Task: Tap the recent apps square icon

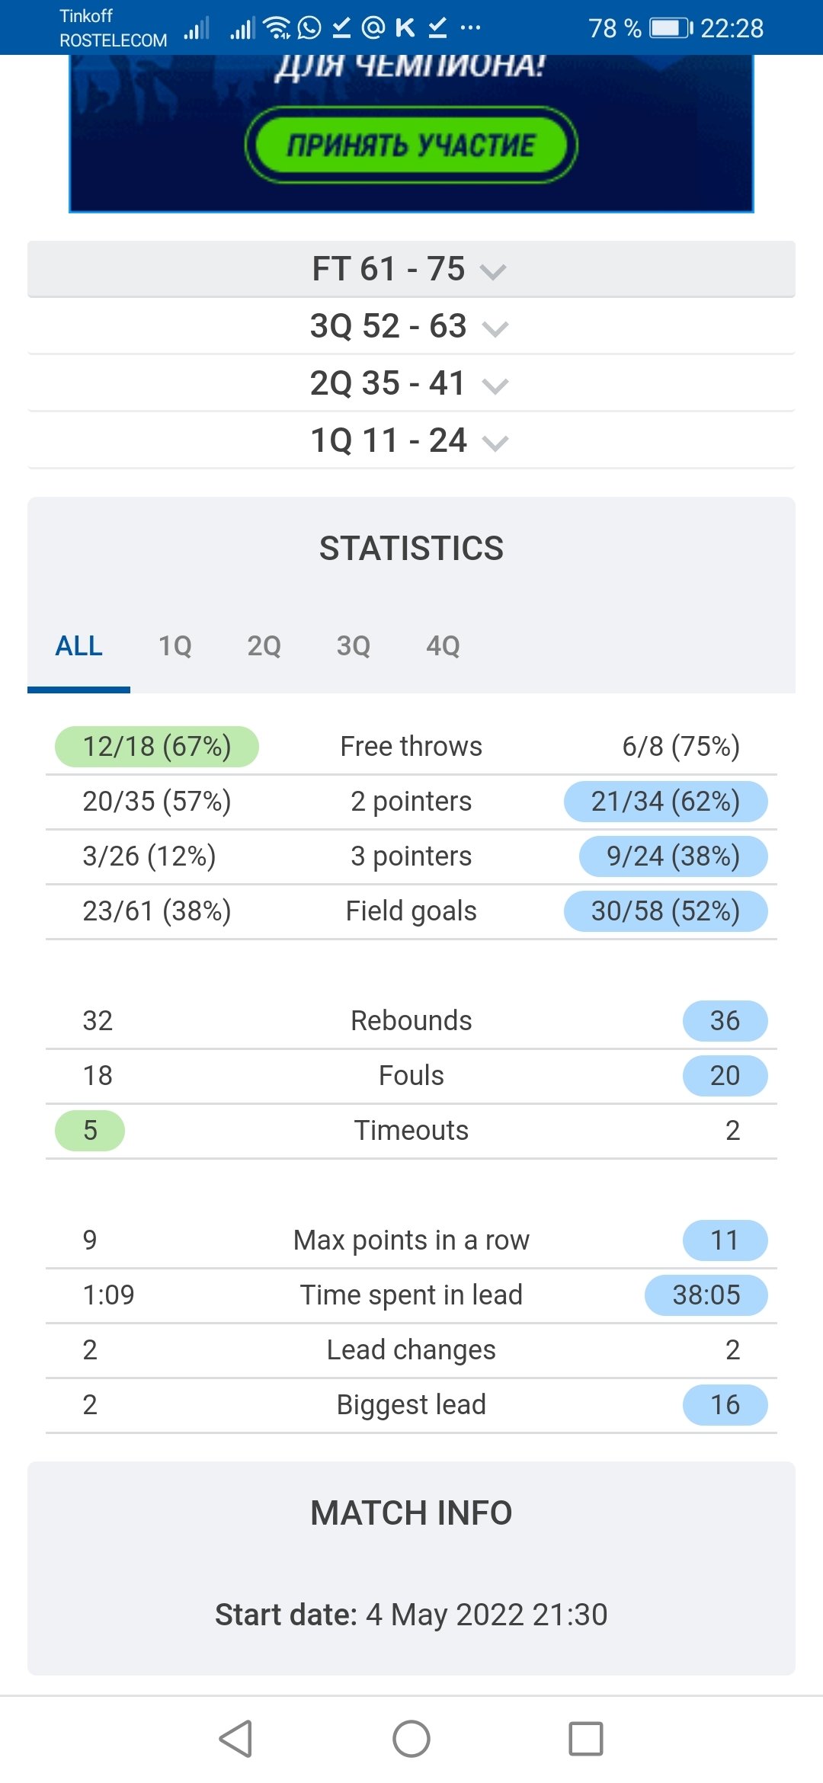Action: (586, 1739)
